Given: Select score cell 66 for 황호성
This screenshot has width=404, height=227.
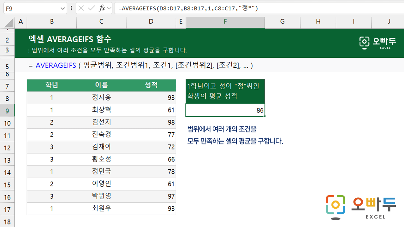Looking at the screenshot, I should pos(151,159).
